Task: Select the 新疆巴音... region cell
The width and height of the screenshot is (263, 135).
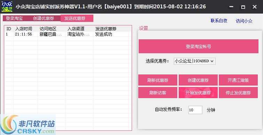Action: pos(52,34)
